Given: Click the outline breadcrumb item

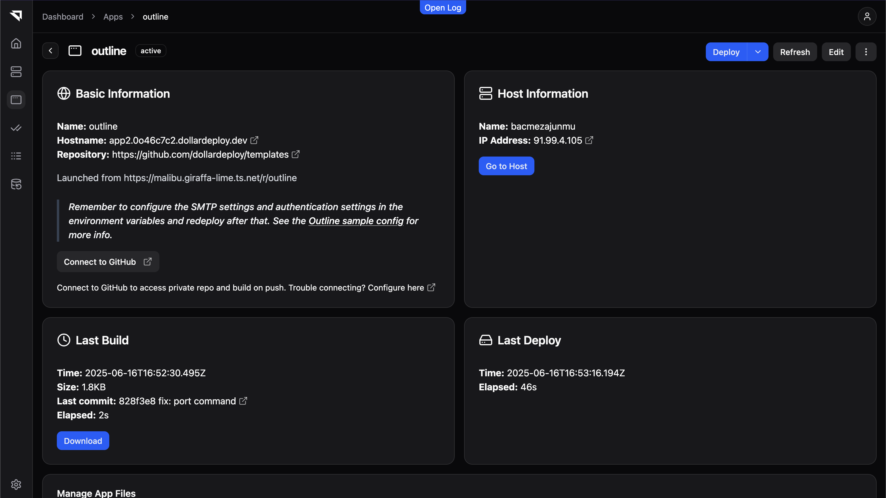Looking at the screenshot, I should pyautogui.click(x=156, y=16).
